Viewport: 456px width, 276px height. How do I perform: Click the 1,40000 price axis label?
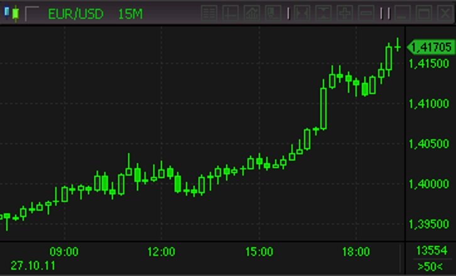point(429,184)
